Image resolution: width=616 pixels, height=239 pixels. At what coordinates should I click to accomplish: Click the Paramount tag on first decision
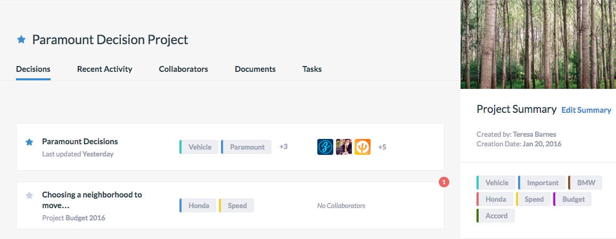246,147
